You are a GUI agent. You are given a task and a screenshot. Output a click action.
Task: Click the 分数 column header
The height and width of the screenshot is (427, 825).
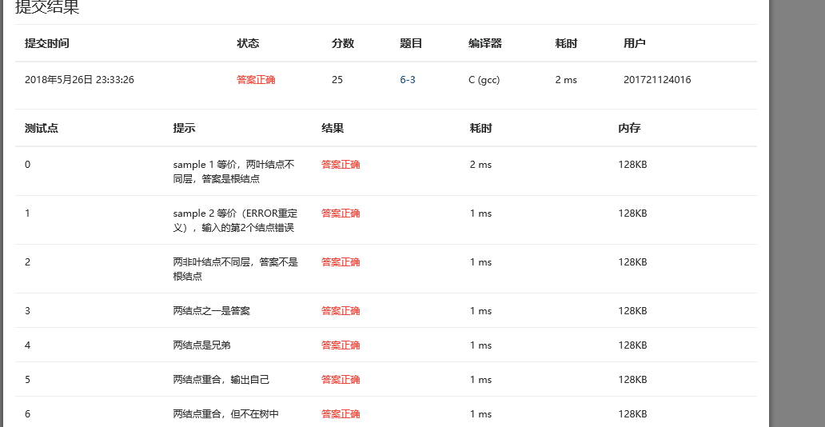pyautogui.click(x=342, y=44)
